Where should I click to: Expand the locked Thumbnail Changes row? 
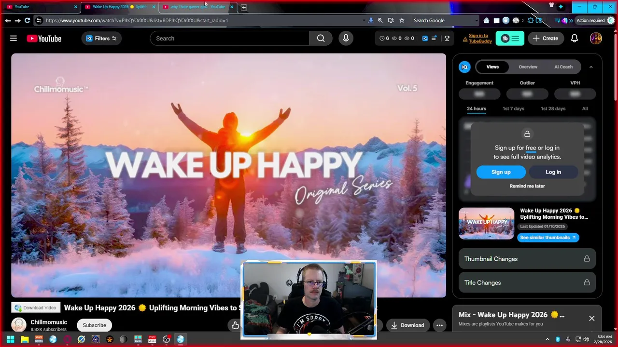527,259
